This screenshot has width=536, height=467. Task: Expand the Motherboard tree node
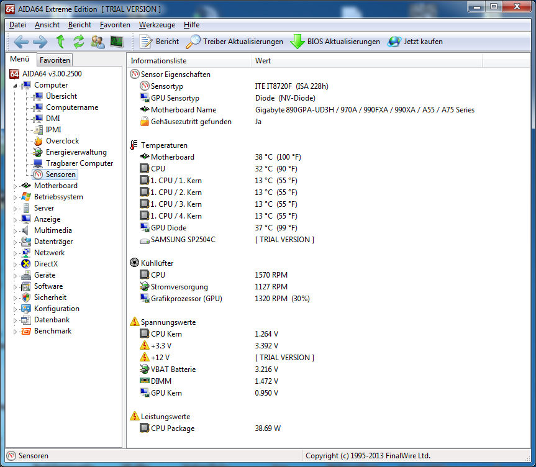click(x=15, y=186)
